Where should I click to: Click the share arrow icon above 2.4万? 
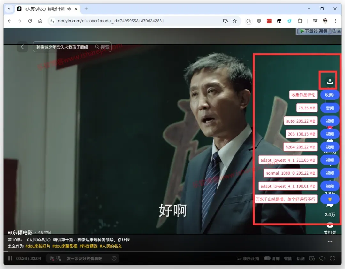click(x=330, y=206)
